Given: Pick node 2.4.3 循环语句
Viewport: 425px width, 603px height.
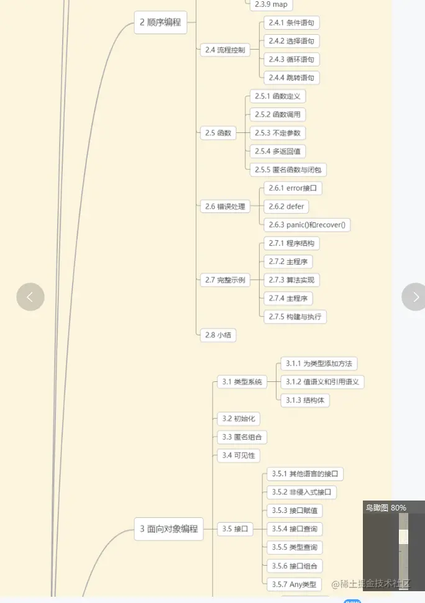Looking at the screenshot, I should coord(291,60).
